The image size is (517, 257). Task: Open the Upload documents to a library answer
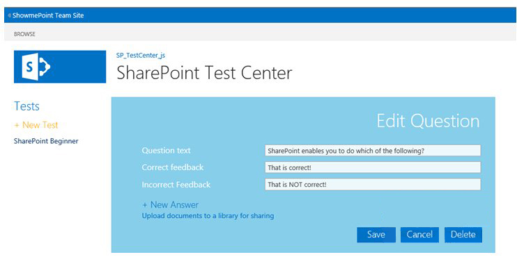pyautogui.click(x=208, y=216)
